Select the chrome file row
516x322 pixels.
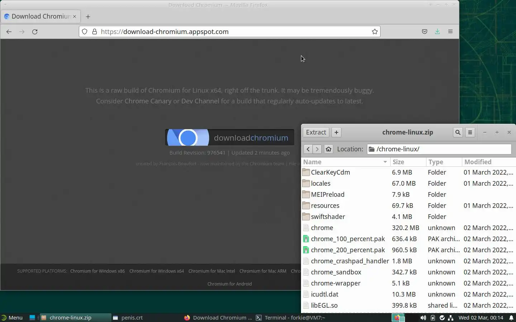[408, 228]
